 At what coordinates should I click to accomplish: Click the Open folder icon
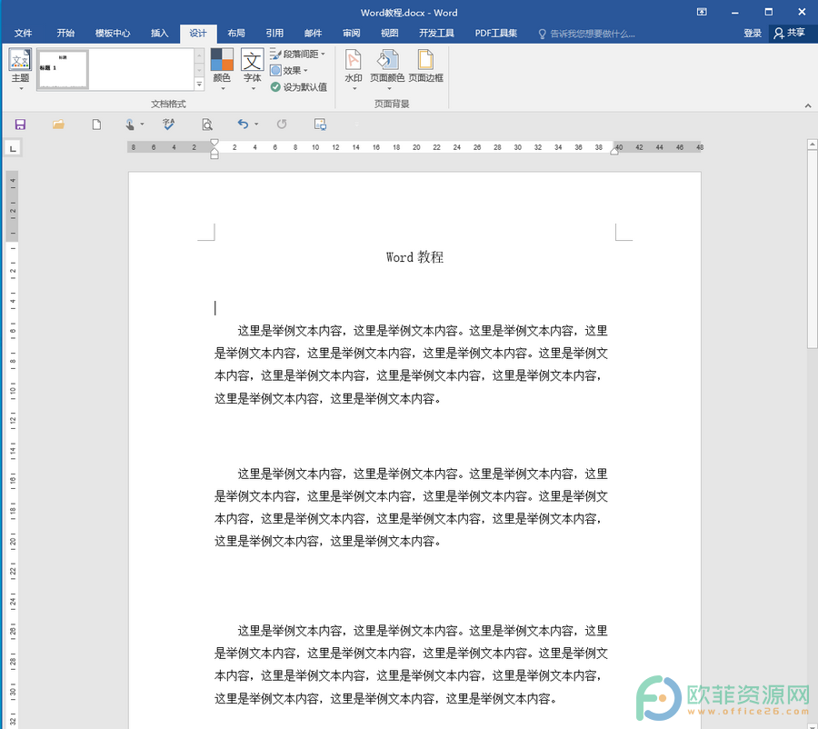(58, 125)
